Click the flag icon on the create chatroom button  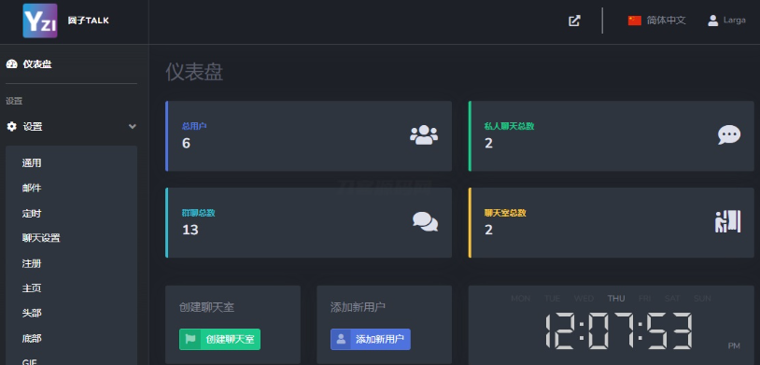pyautogui.click(x=190, y=339)
